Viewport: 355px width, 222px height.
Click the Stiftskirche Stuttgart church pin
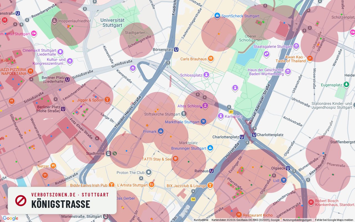(184, 114)
